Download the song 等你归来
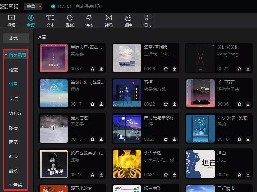This screenshot has height=192, width=257. point(101,104)
